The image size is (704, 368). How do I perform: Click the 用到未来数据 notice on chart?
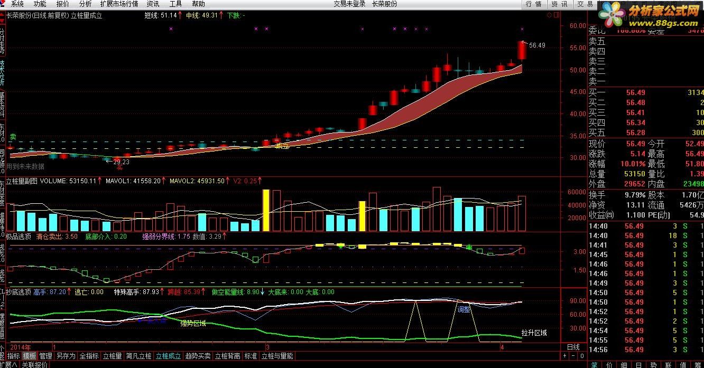(25, 166)
